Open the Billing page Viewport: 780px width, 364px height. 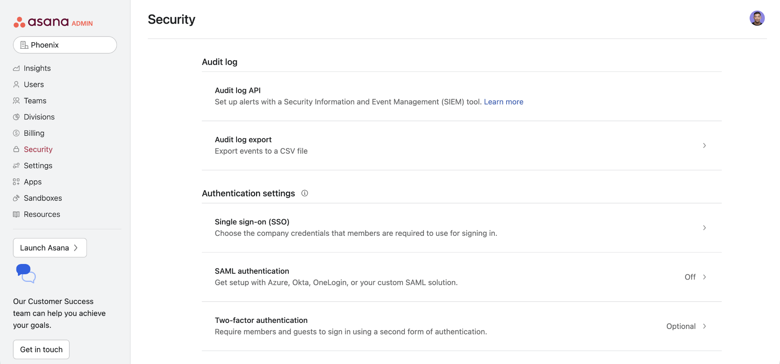click(34, 133)
